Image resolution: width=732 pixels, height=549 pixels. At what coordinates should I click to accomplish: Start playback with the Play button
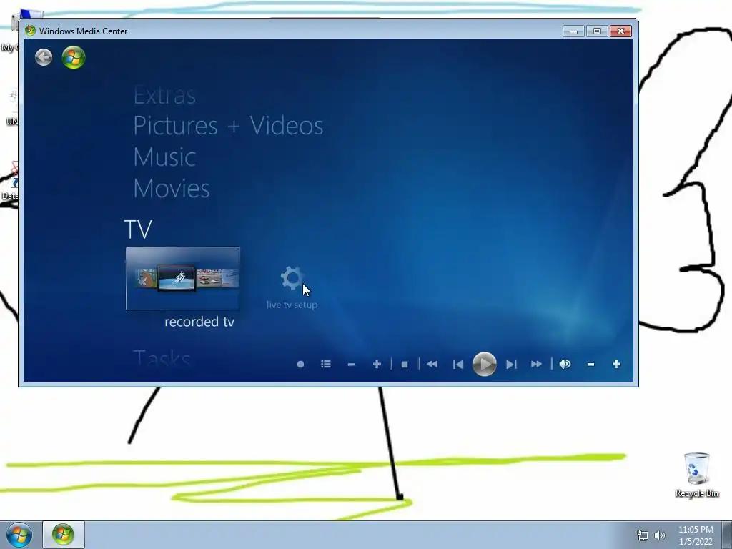point(484,364)
